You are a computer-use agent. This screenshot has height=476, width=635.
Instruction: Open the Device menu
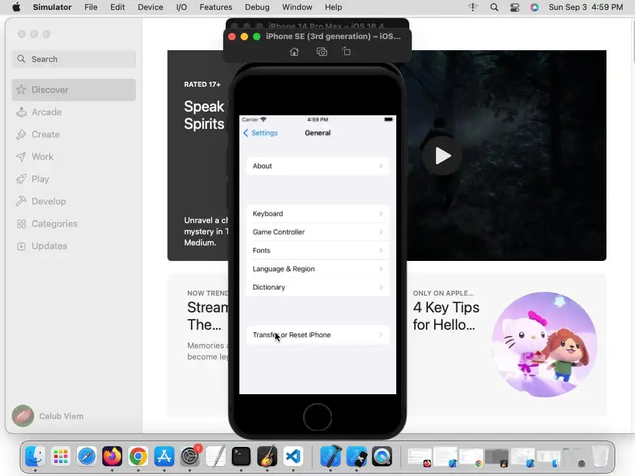(x=150, y=7)
